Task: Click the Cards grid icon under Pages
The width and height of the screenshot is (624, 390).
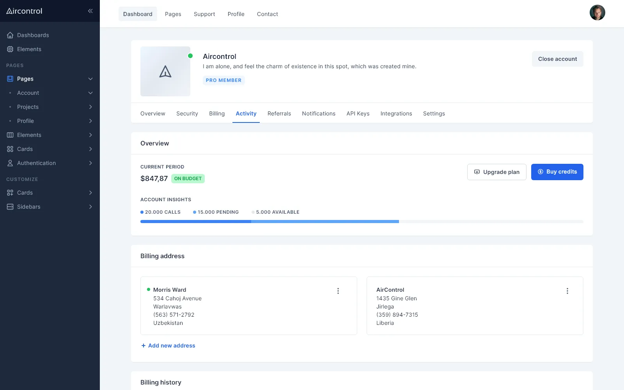Action: point(10,149)
